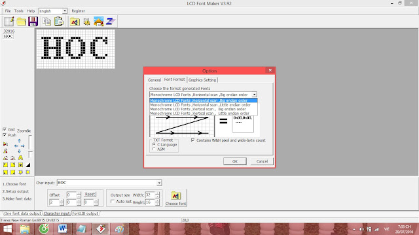Click Cancel in the Option dialog
This screenshot has width=419, height=235.
pyautogui.click(x=262, y=161)
